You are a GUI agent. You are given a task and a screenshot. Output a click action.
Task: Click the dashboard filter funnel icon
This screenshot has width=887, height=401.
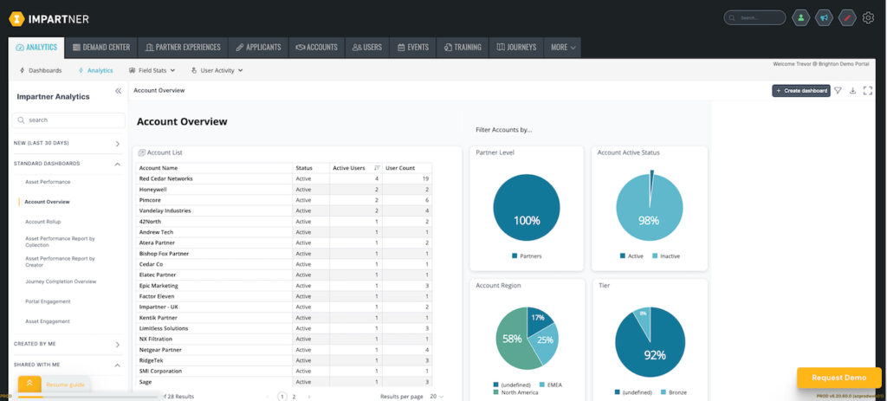(x=838, y=90)
